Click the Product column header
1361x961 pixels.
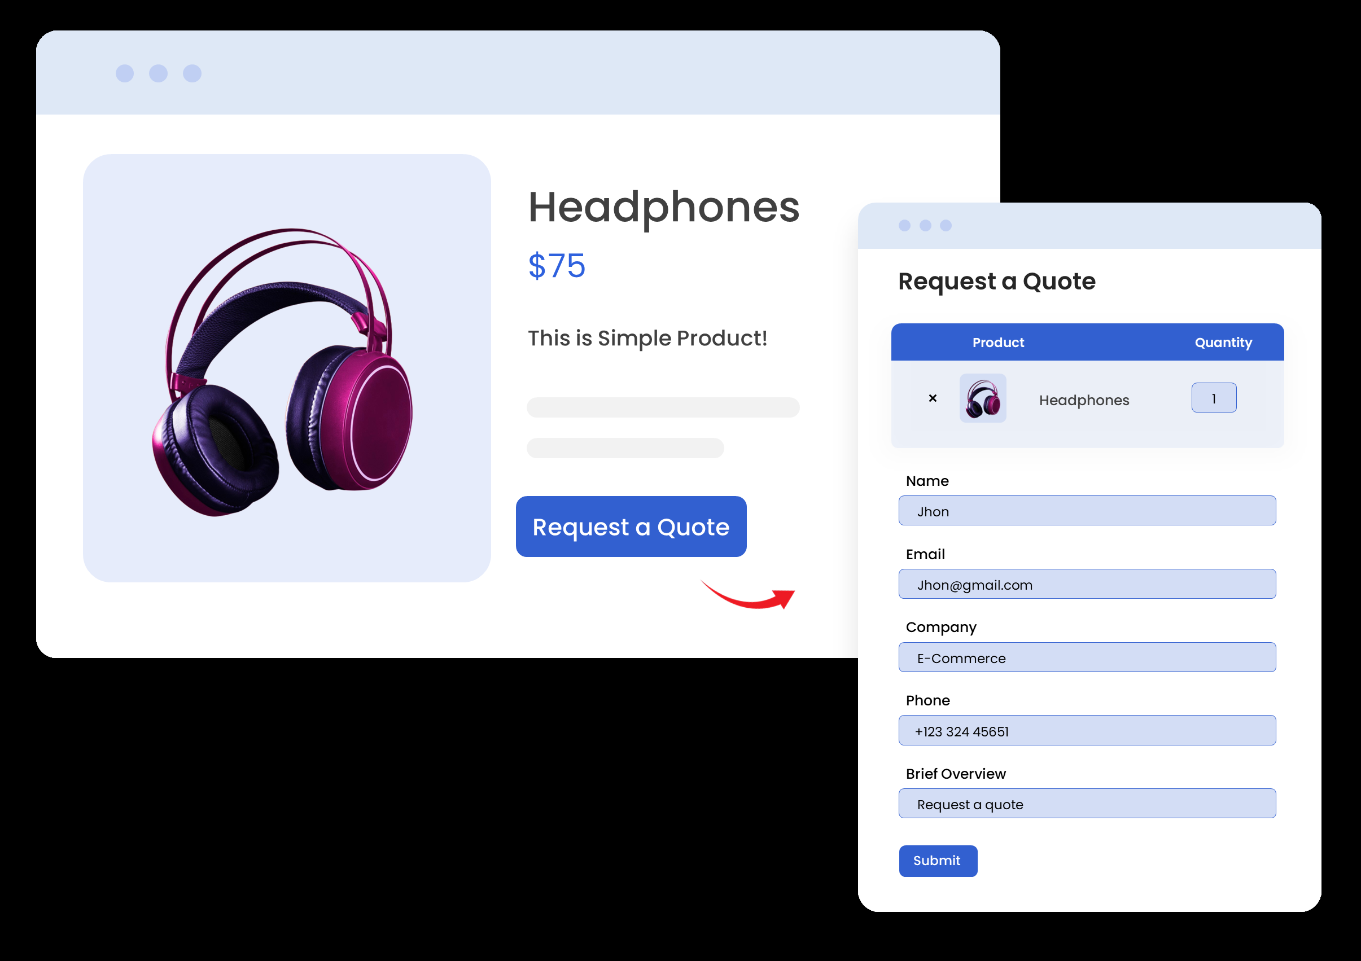[997, 343]
